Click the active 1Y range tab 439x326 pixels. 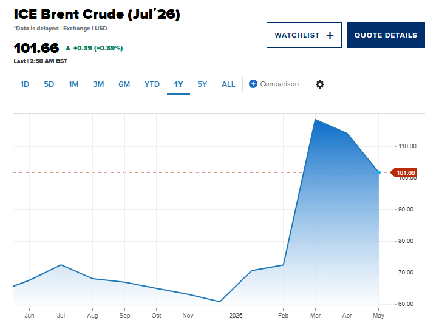[x=179, y=84]
